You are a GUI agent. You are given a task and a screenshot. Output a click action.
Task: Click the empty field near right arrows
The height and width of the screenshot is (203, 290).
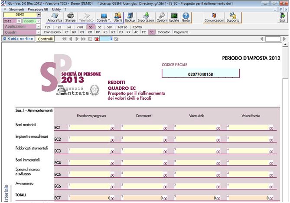tap(273, 39)
